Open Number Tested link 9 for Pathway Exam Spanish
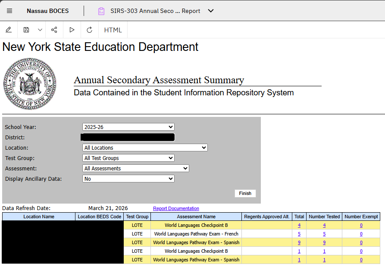 click(x=324, y=242)
